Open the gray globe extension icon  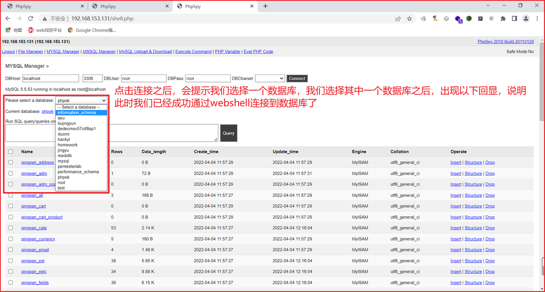click(424, 19)
